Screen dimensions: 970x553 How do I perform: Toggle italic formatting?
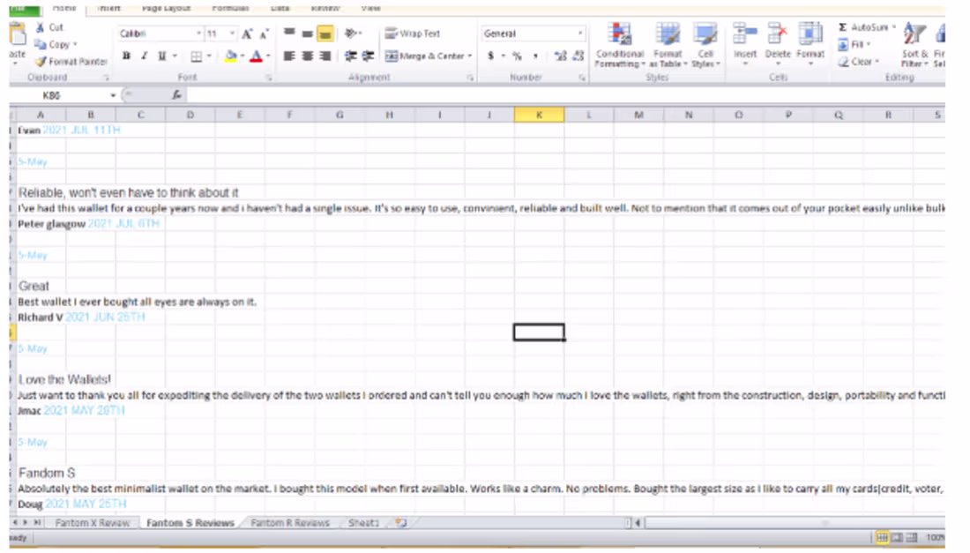click(144, 56)
